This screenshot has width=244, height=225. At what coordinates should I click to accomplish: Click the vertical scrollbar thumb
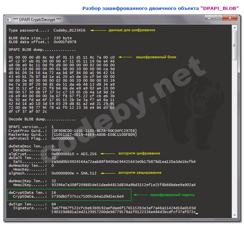pyautogui.click(x=235, y=45)
